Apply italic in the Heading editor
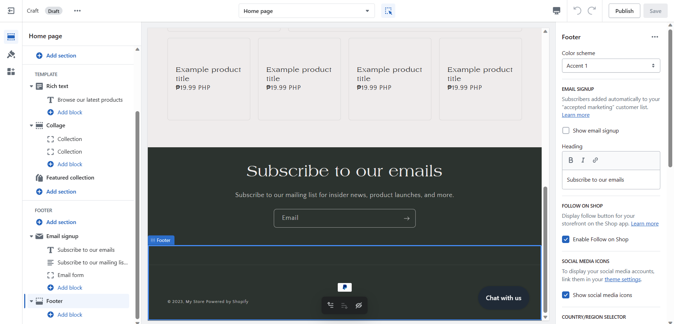Viewport: 674px width, 324px height. (x=583, y=160)
